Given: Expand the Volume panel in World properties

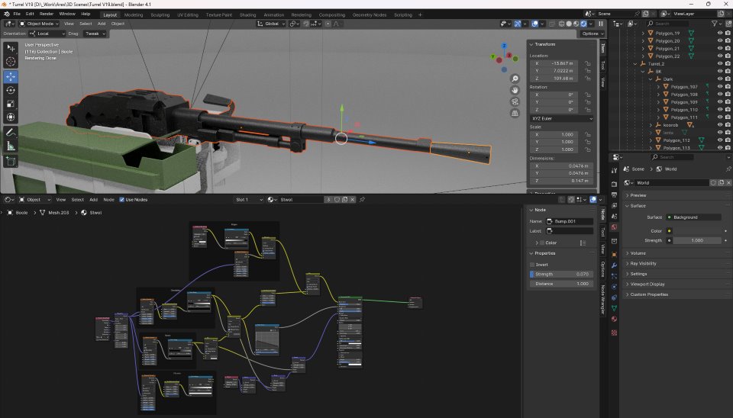Looking at the screenshot, I should [x=638, y=253].
